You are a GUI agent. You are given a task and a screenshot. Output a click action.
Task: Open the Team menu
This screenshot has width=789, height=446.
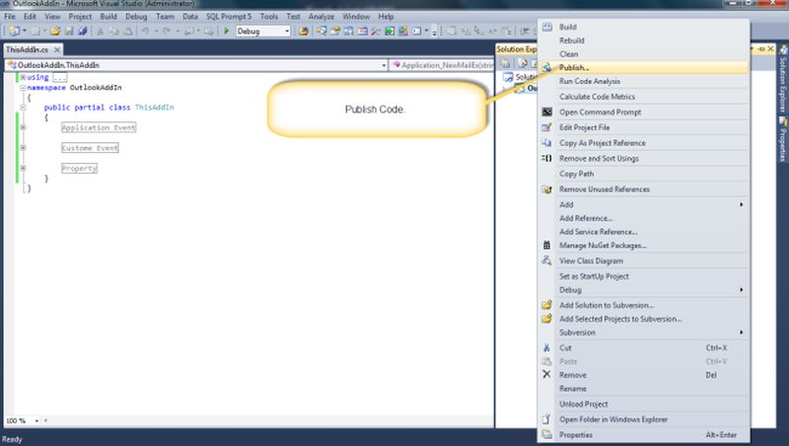(165, 16)
